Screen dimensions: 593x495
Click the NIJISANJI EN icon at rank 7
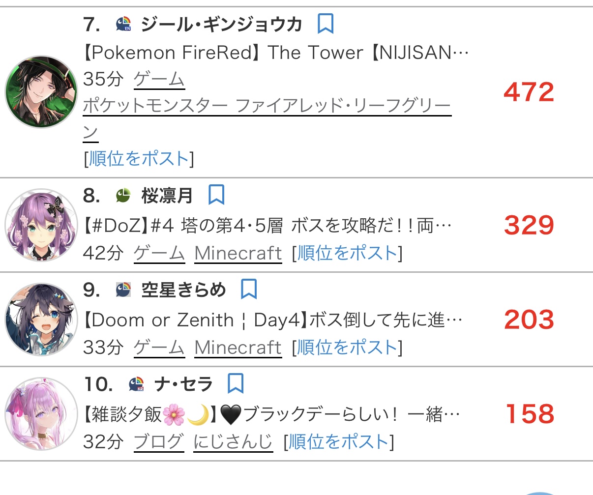coord(123,24)
